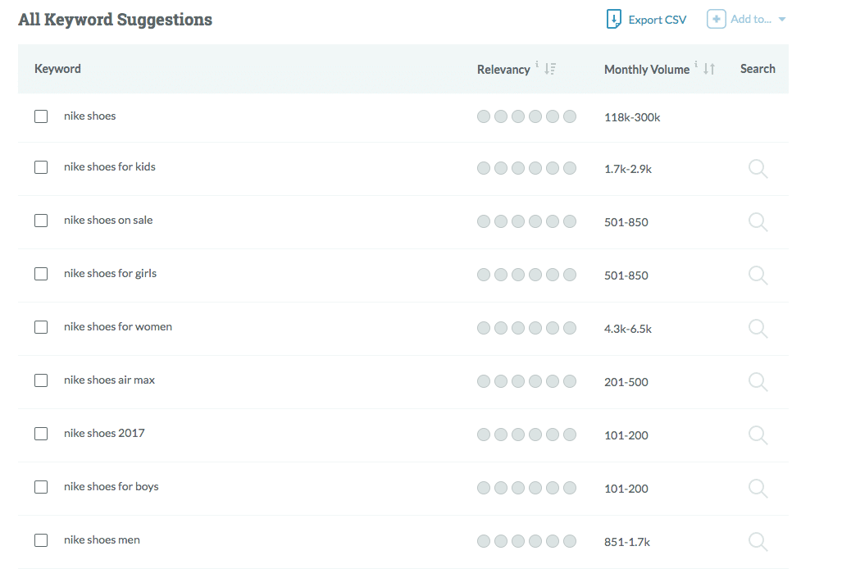Click relevancy dots for nike shoes men
This screenshot has width=842, height=569.
click(x=526, y=541)
